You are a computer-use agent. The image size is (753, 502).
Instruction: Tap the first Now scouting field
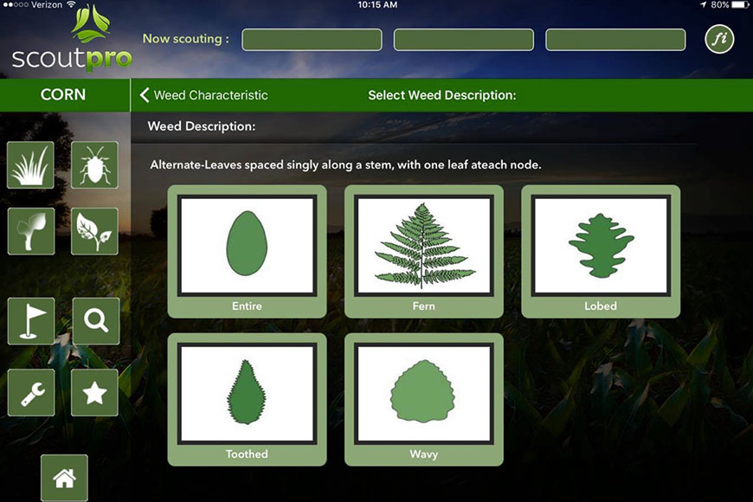coord(312,40)
